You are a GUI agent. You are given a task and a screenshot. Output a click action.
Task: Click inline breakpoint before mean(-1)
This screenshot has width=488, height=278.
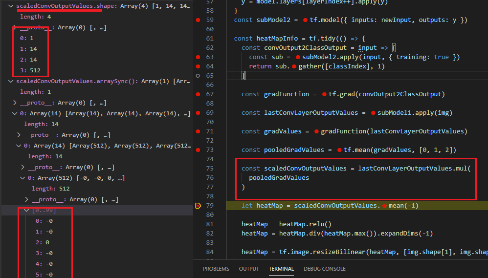tap(384, 206)
